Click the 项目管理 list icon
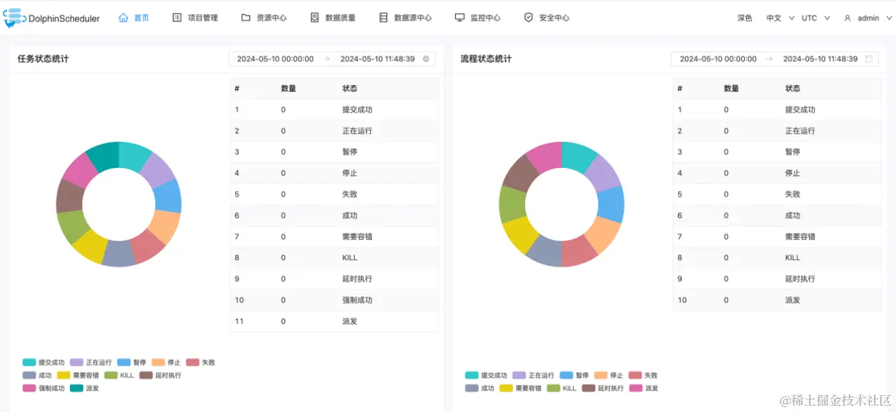896x412 pixels. [177, 17]
